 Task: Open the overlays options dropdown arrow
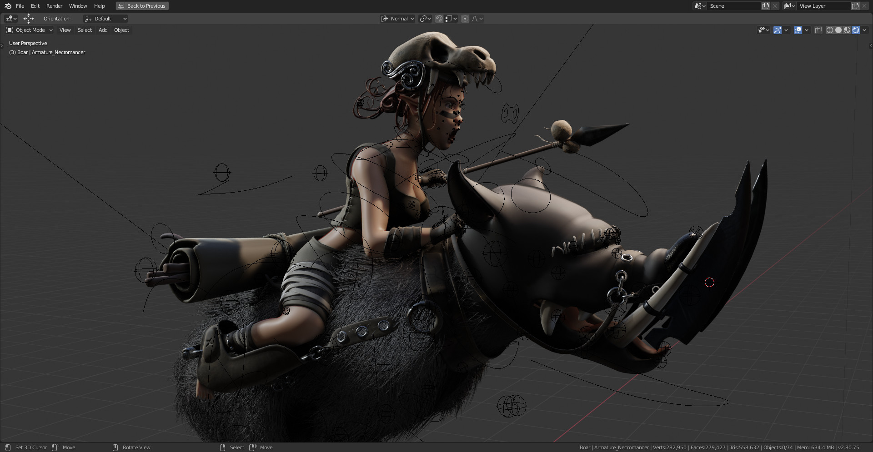[x=807, y=30]
